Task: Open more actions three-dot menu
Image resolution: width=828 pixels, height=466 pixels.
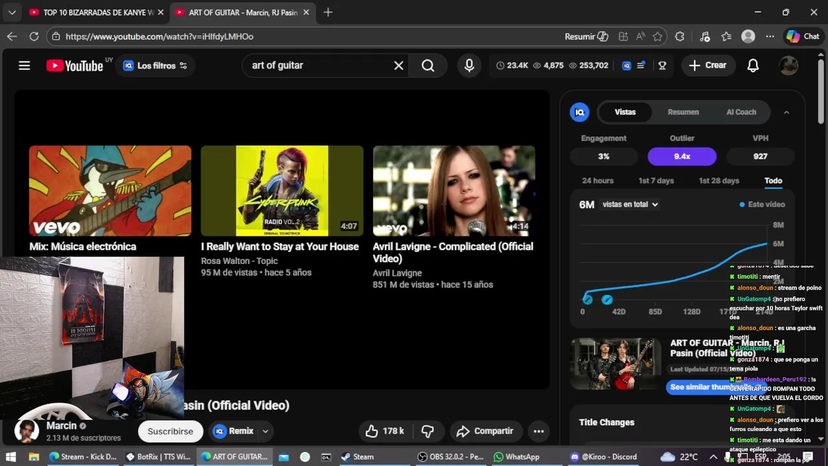Action: [x=538, y=431]
